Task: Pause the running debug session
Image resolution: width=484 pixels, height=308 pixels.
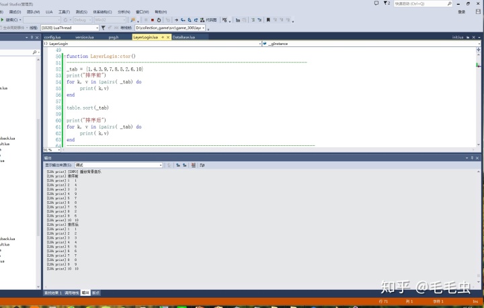Action: [x=146, y=20]
